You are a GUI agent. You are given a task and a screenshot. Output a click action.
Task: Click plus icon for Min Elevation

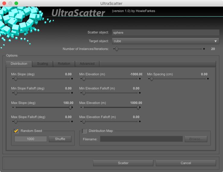point(140,79)
